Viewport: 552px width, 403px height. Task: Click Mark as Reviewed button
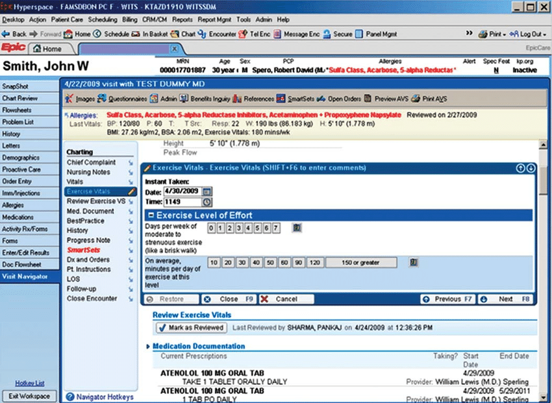pos(192,328)
